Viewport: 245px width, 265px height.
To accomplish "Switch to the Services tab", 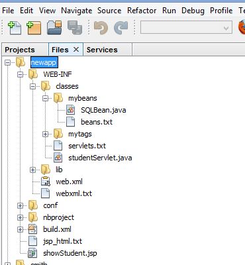I will 102,50.
